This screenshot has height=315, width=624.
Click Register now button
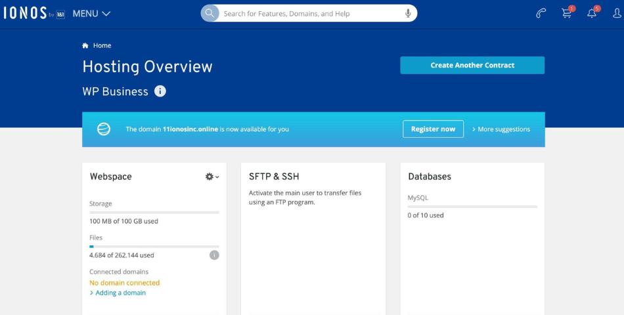click(x=433, y=129)
